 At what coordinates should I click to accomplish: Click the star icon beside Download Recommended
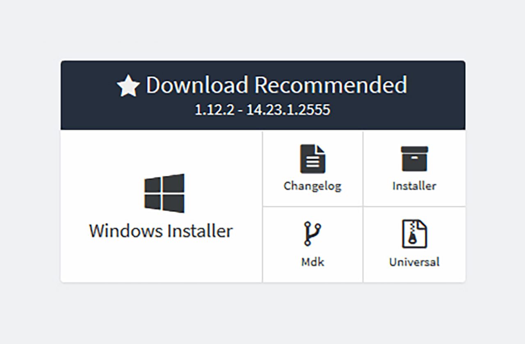(x=128, y=86)
